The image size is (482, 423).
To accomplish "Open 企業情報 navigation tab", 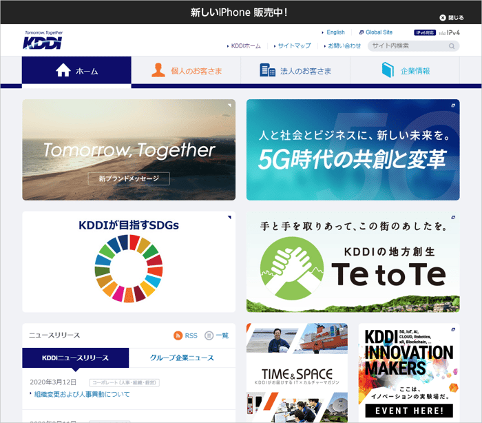I will 405,71.
